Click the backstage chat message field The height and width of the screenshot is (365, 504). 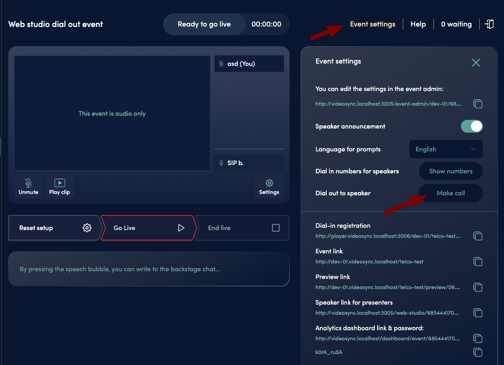tap(149, 269)
